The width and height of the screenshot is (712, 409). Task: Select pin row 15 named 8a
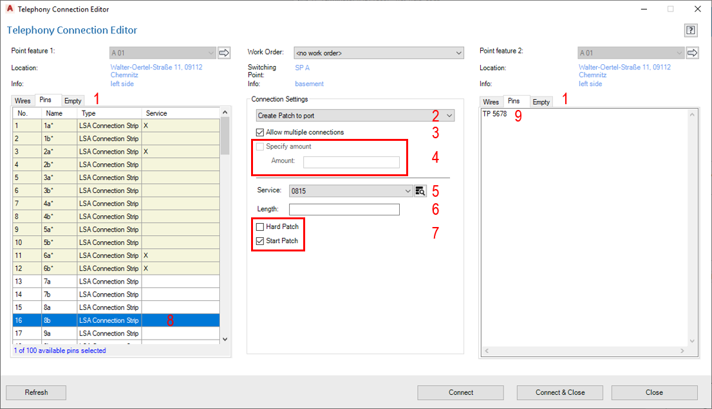117,307
